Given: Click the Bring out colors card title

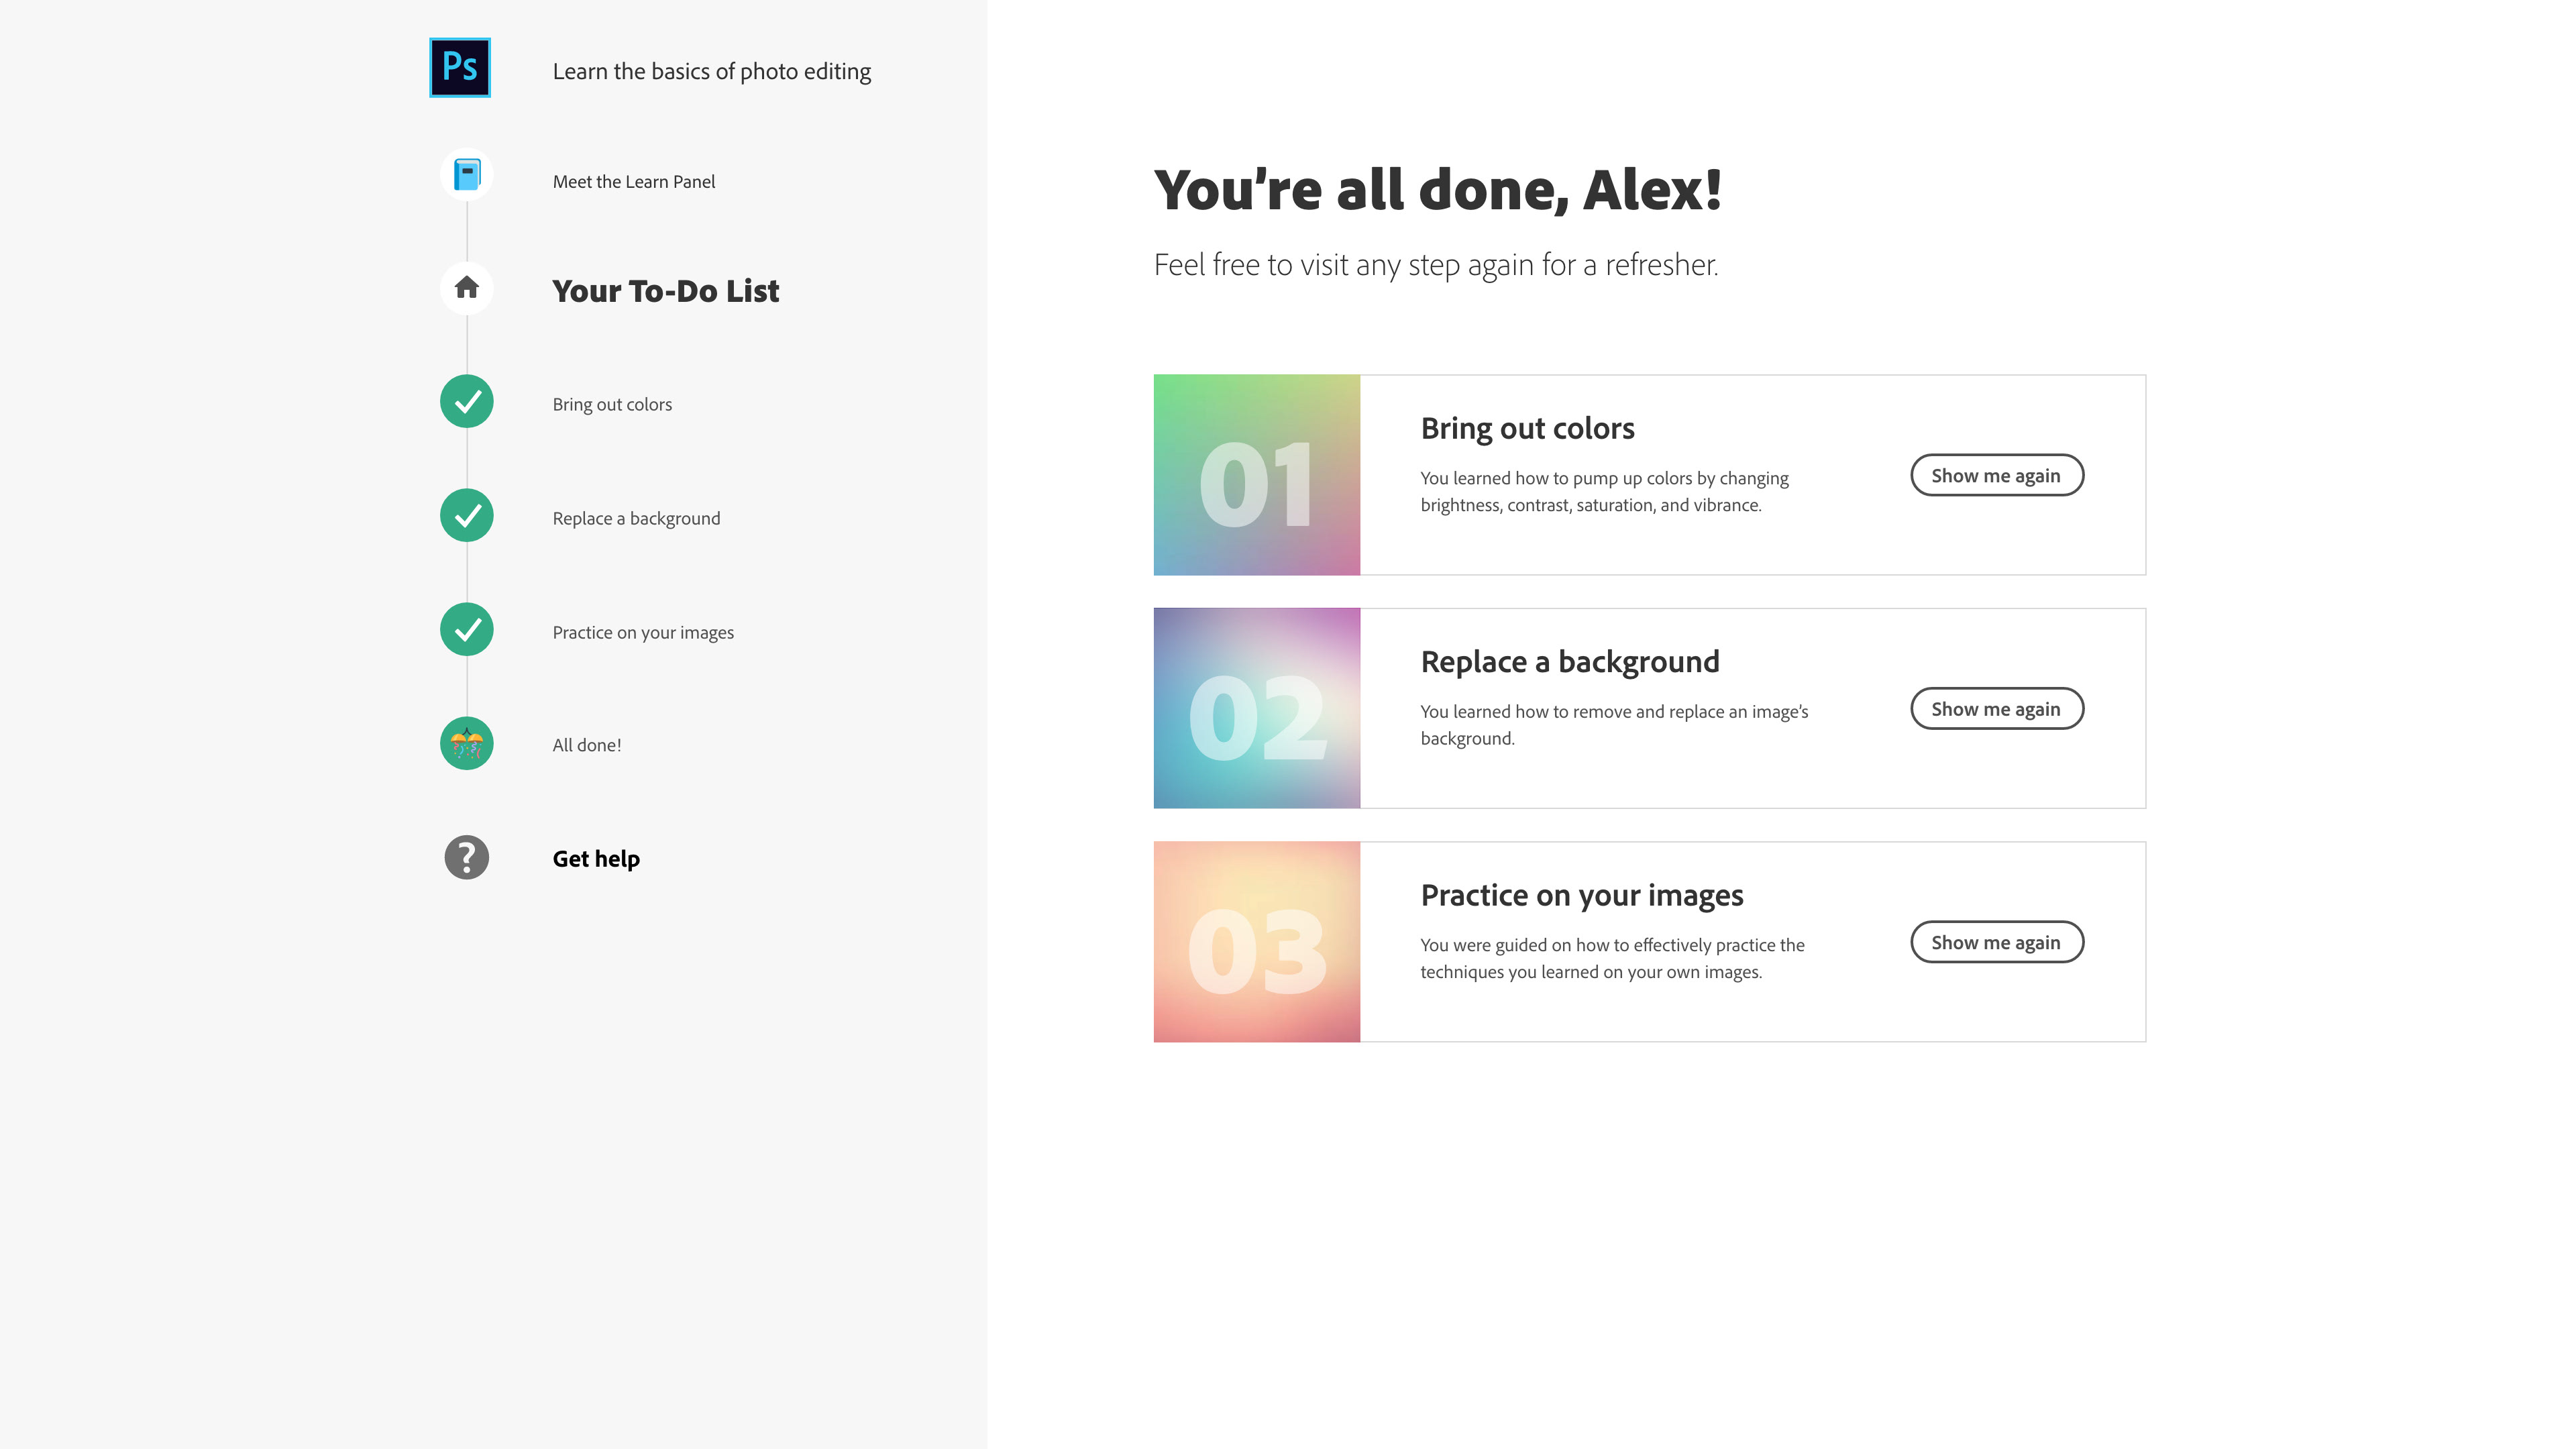Looking at the screenshot, I should coord(1527,429).
